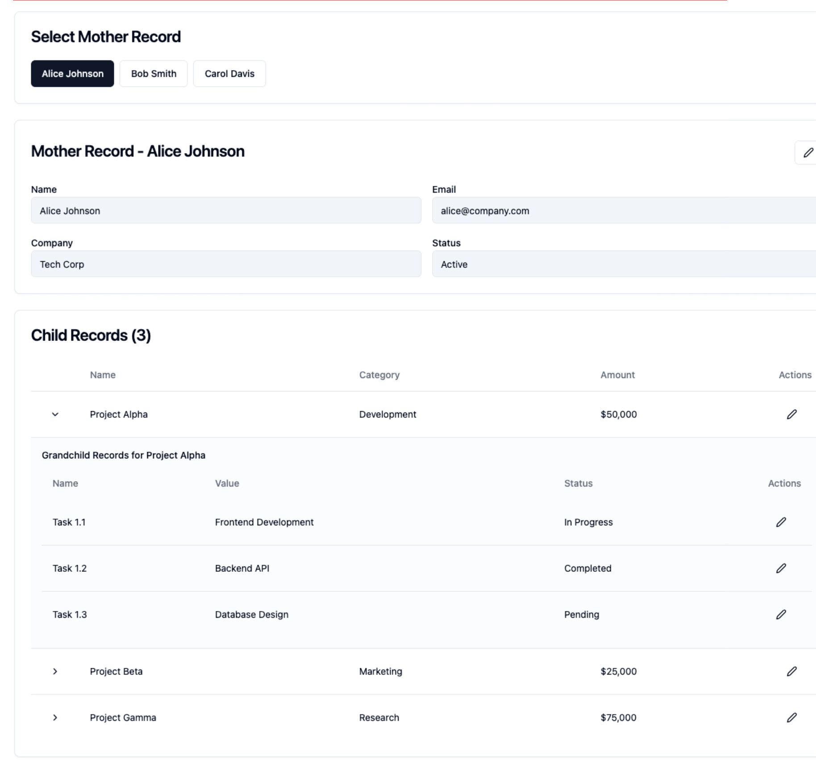Choose Carol Davis as mother record
This screenshot has height=766, width=816.
pos(229,74)
